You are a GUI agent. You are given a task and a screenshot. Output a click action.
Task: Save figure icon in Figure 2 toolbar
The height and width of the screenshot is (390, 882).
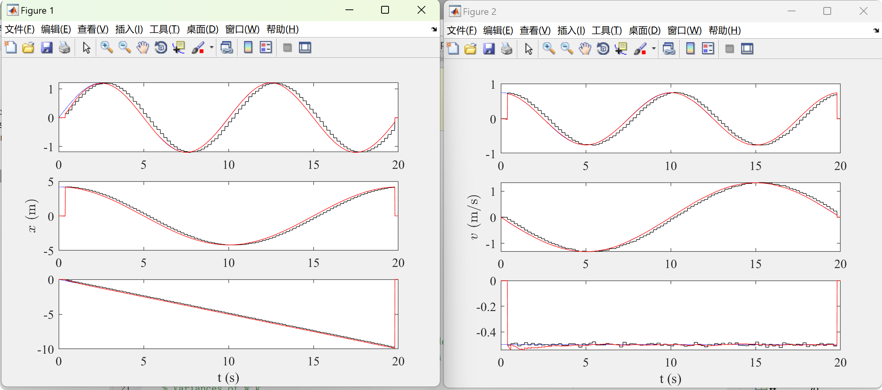[489, 49]
